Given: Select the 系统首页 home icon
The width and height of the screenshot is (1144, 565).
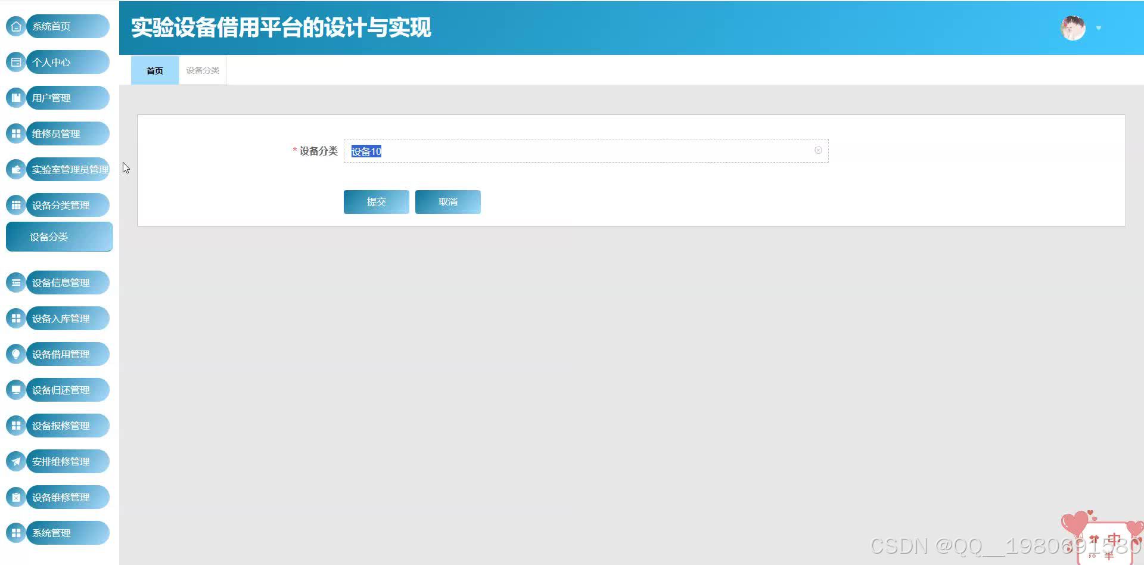Looking at the screenshot, I should (15, 26).
